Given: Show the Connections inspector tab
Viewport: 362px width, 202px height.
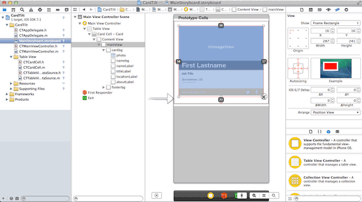Looking at the screenshot, I should coord(346,10).
